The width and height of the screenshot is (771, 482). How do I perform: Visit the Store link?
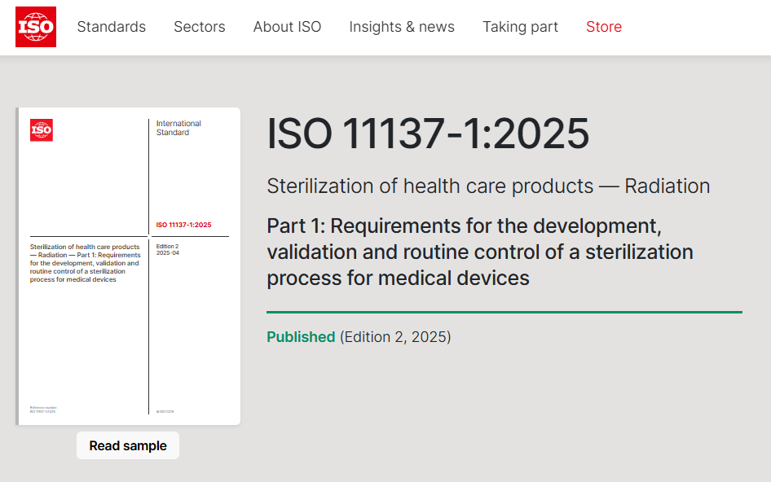click(604, 27)
